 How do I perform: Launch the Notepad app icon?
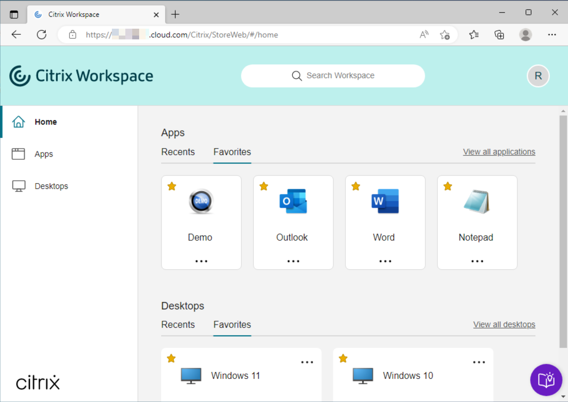click(477, 202)
